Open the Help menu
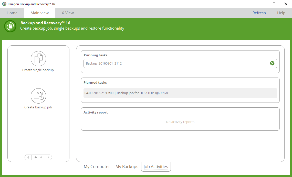 pos(281,13)
